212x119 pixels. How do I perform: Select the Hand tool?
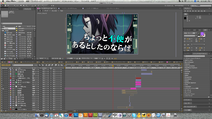tap(5, 6)
